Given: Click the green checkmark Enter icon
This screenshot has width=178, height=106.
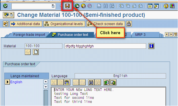Looking at the screenshot, I should (5, 6).
